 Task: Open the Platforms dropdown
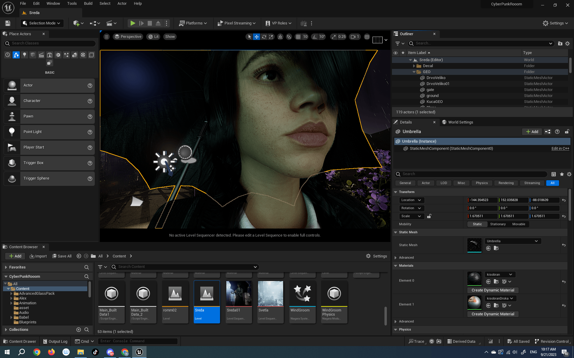coord(193,23)
